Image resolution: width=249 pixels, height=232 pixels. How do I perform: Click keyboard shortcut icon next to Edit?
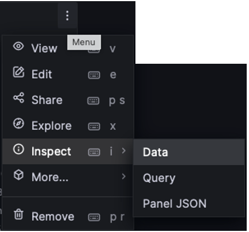point(94,75)
